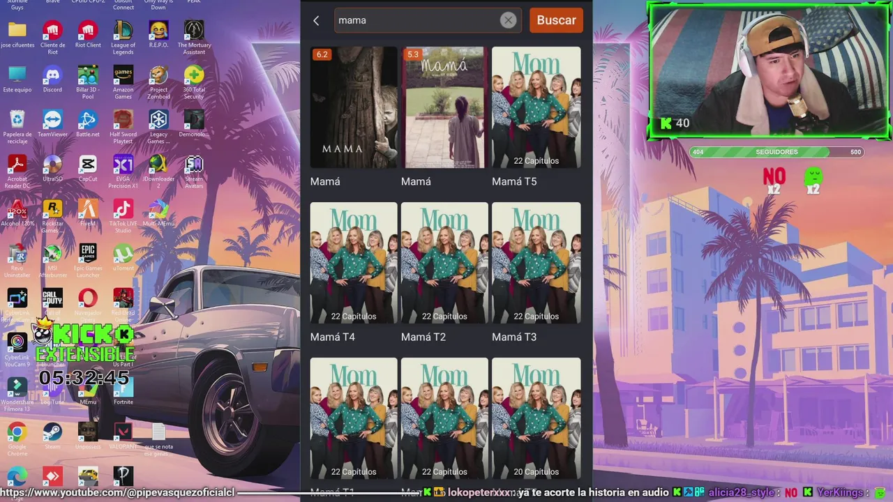Launch Demonolo desktop icon
Screen dimensions: 893x502
click(194, 123)
